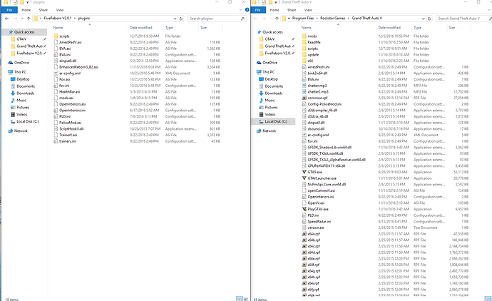Click Back arrow in plugins window
This screenshot has width=492, height=301.
tap(7, 19)
